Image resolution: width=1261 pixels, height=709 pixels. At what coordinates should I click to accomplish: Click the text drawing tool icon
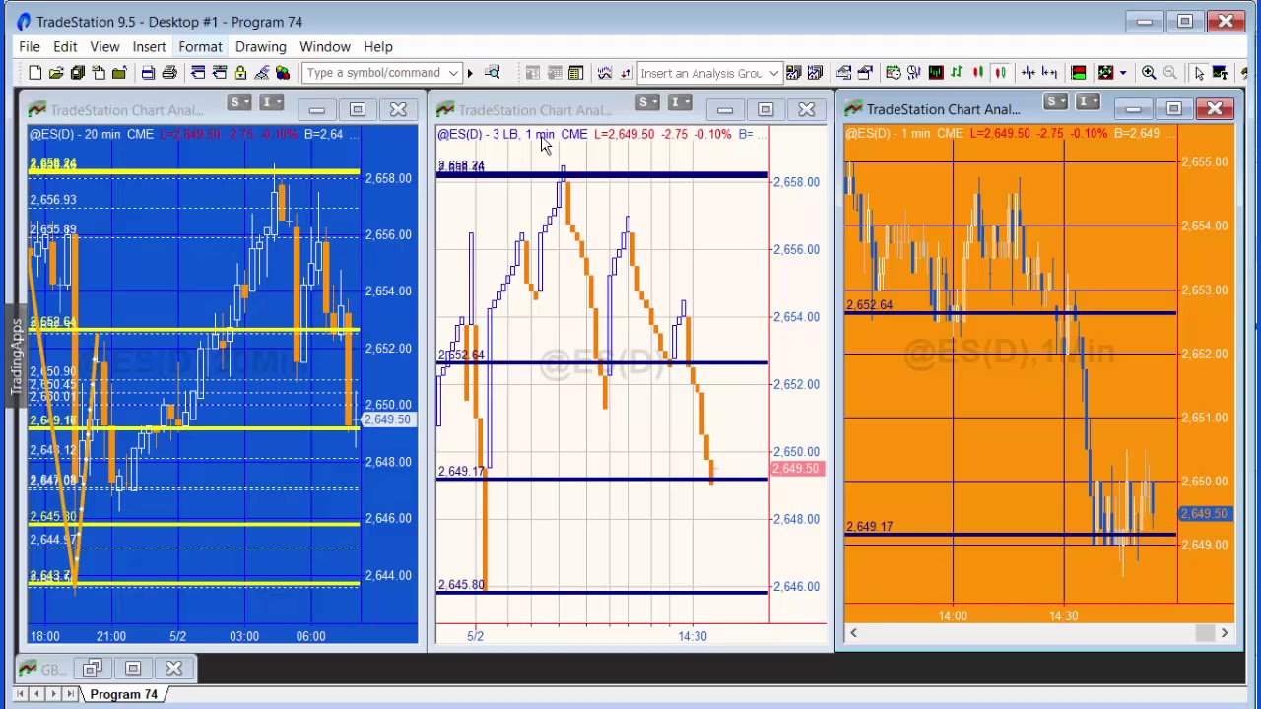click(1220, 73)
